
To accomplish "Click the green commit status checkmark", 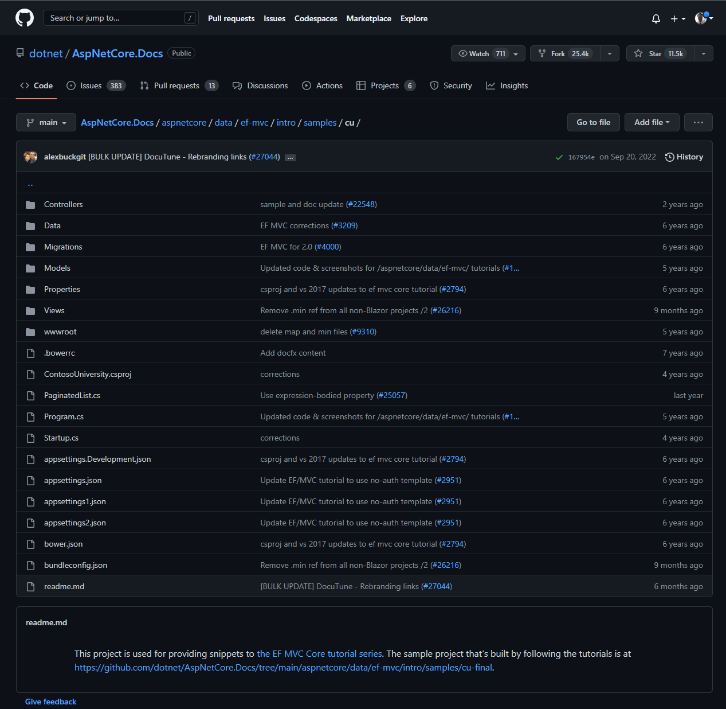I will [559, 157].
